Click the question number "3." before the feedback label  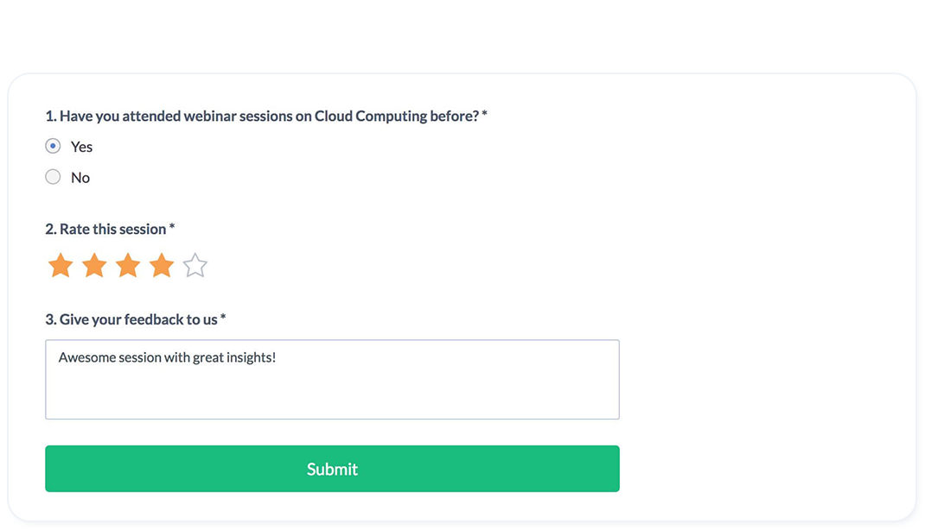tap(50, 320)
